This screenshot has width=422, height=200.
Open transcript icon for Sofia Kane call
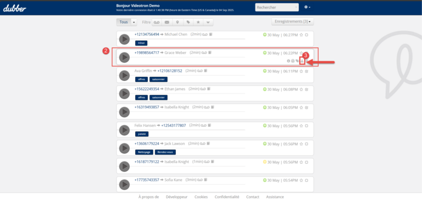tap(206, 180)
